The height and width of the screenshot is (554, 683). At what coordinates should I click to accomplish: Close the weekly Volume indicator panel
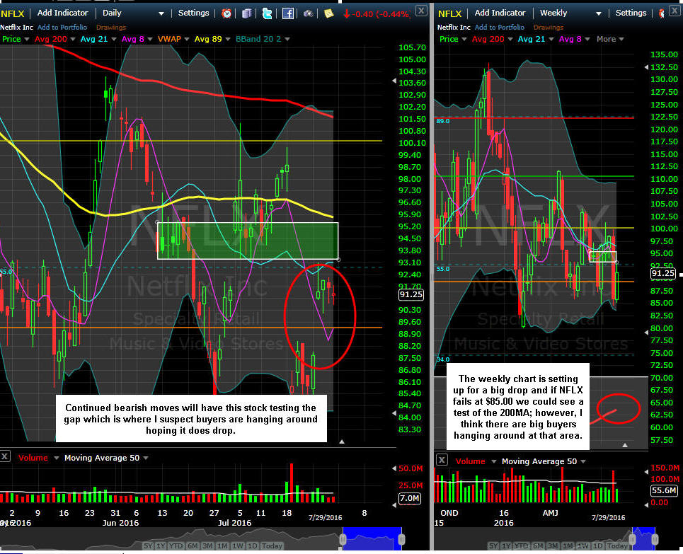442,460
